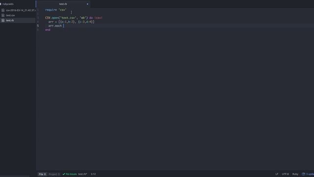Click line number 5 in the gutter
Screen dimensions: 314x177
coord(38,26)
